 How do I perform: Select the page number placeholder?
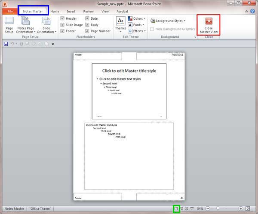pyautogui.click(x=160, y=197)
